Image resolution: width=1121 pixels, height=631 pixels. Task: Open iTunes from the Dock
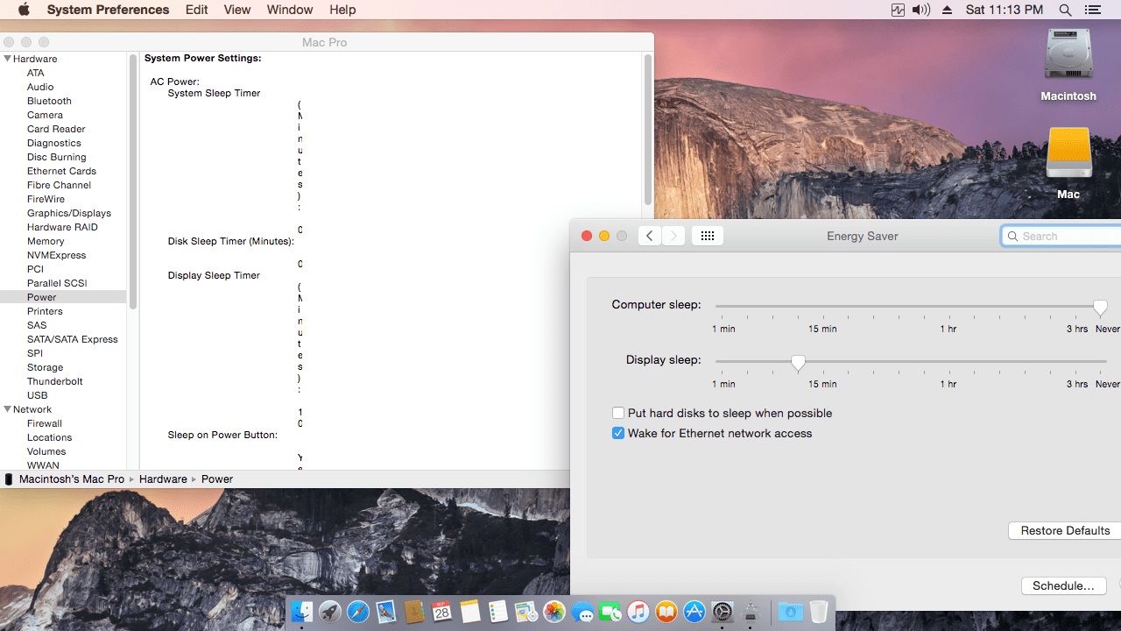pyautogui.click(x=638, y=612)
